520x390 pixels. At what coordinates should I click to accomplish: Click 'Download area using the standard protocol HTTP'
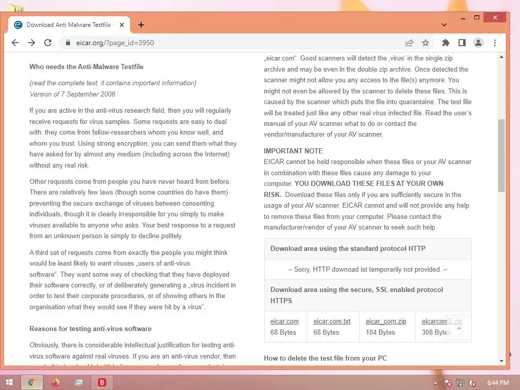click(x=348, y=248)
